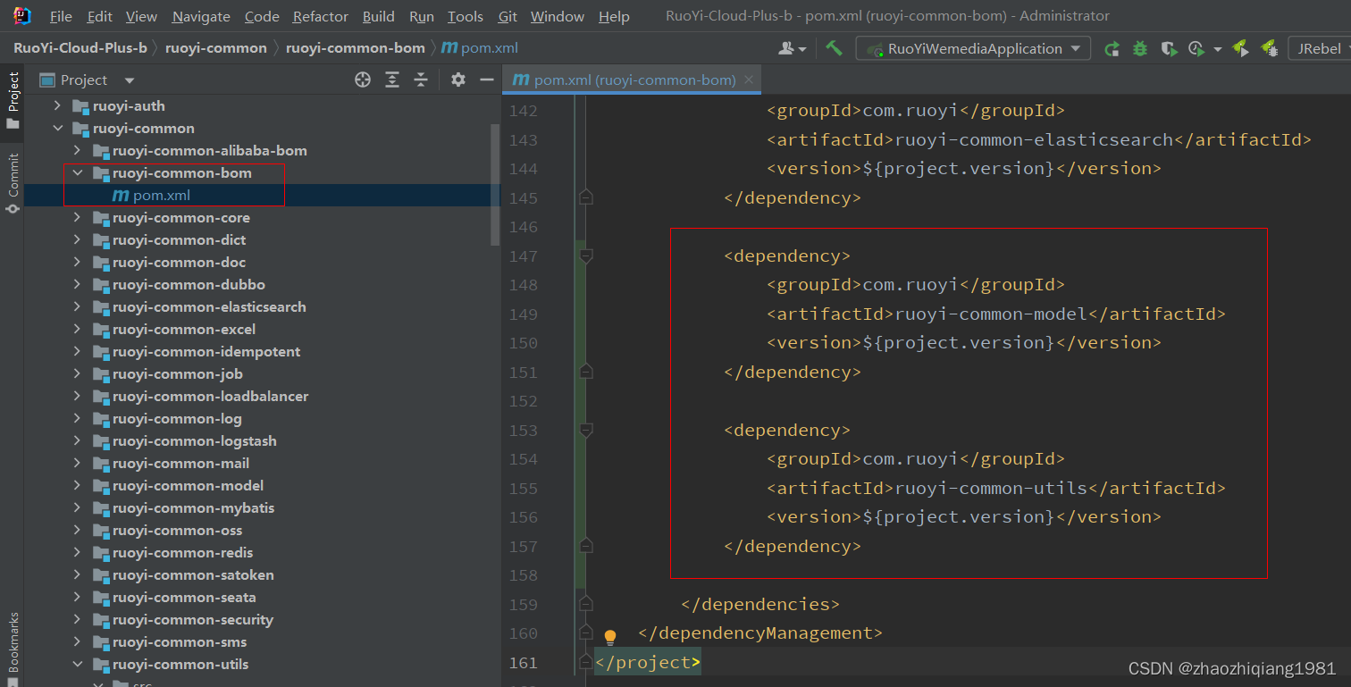Rerun the application via green restart icon
1351x687 pixels.
click(x=1112, y=48)
